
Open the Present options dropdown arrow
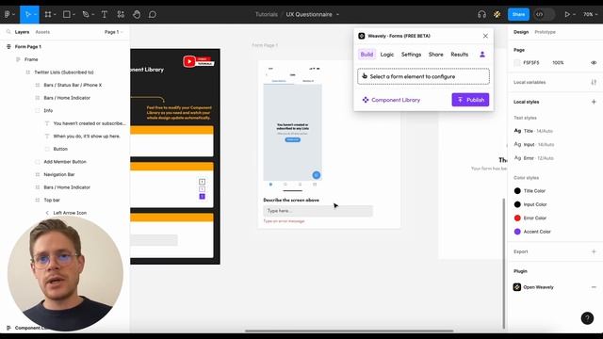574,15
